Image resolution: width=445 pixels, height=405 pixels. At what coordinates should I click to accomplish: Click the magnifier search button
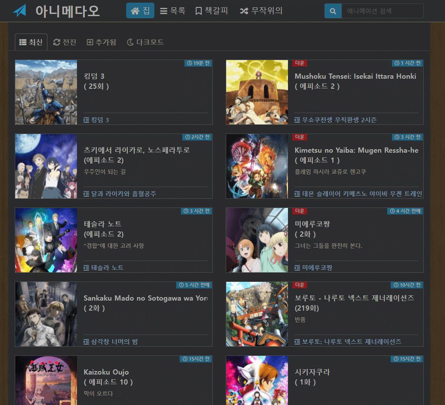pos(333,11)
